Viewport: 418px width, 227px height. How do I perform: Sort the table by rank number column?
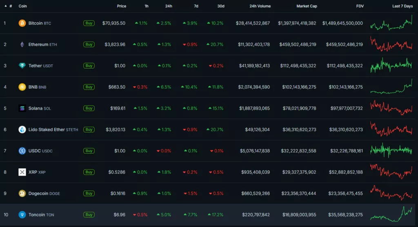(x=10, y=6)
